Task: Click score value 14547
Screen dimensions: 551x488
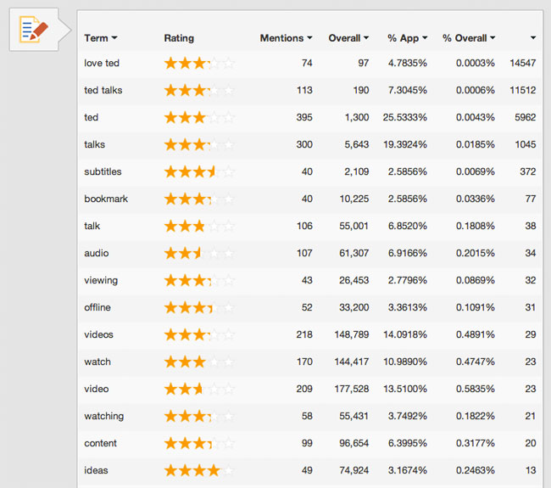Action: pos(523,63)
